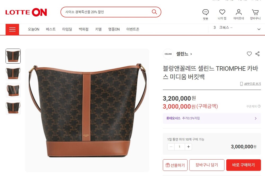Click the search magnifier icon
The height and width of the screenshot is (176, 265).
[x=154, y=12]
